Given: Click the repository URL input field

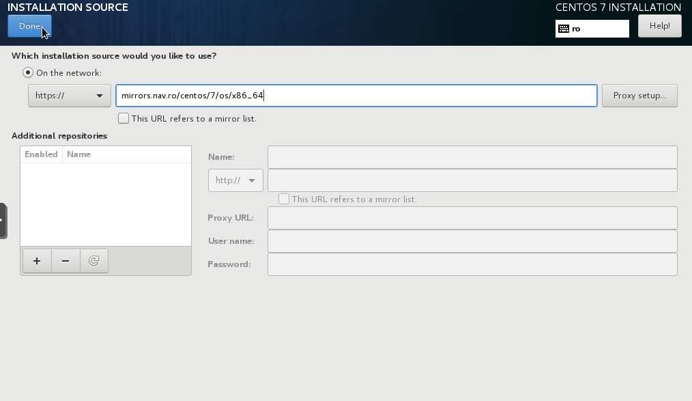Looking at the screenshot, I should (472, 180).
